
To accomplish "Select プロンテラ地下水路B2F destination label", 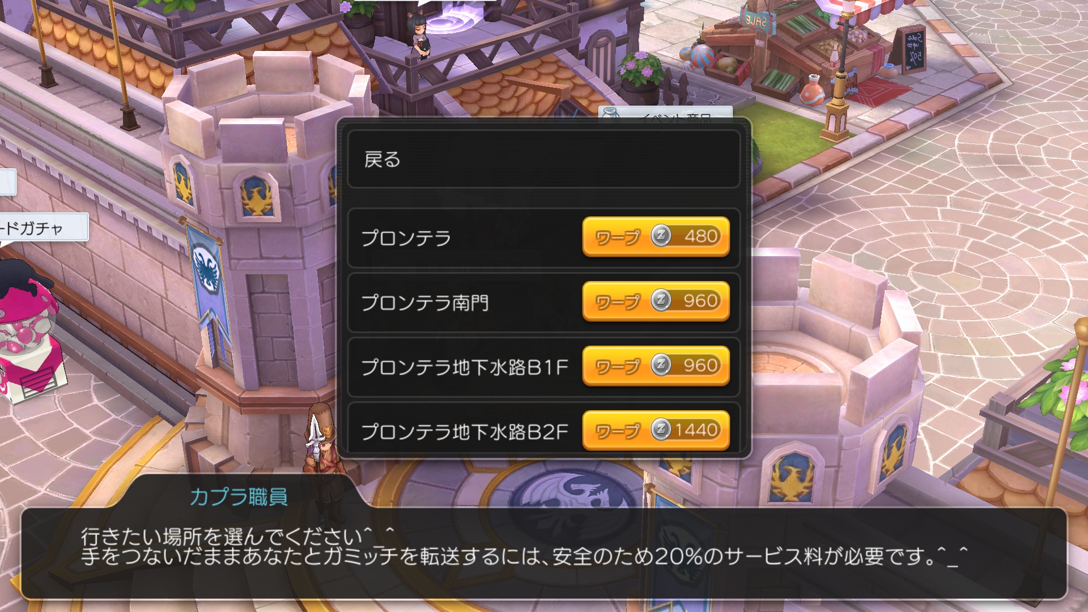I will click(465, 432).
